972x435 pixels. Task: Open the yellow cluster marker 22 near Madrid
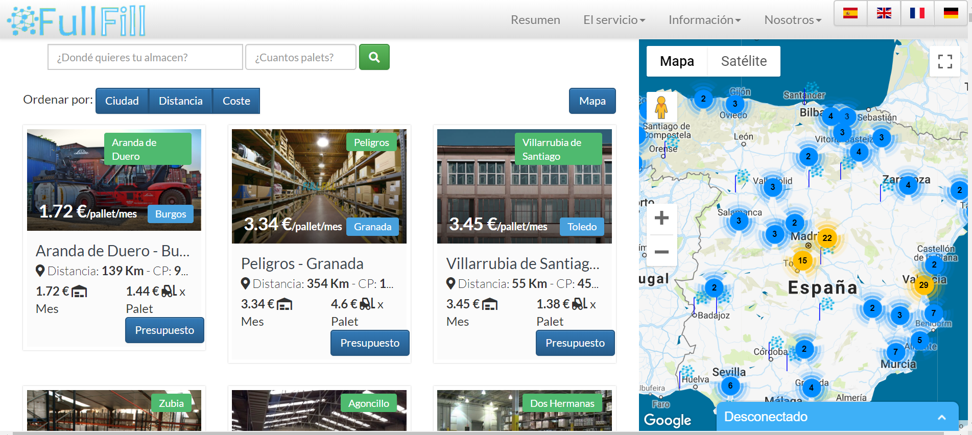pyautogui.click(x=827, y=238)
